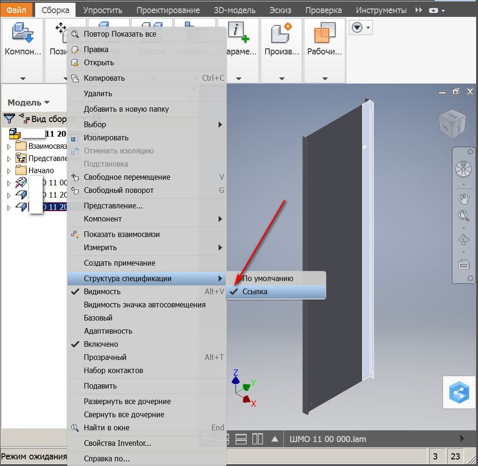Choose Копировать from context menu

click(147, 78)
